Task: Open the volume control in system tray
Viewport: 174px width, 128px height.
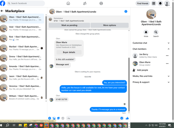Action: pos(156,125)
